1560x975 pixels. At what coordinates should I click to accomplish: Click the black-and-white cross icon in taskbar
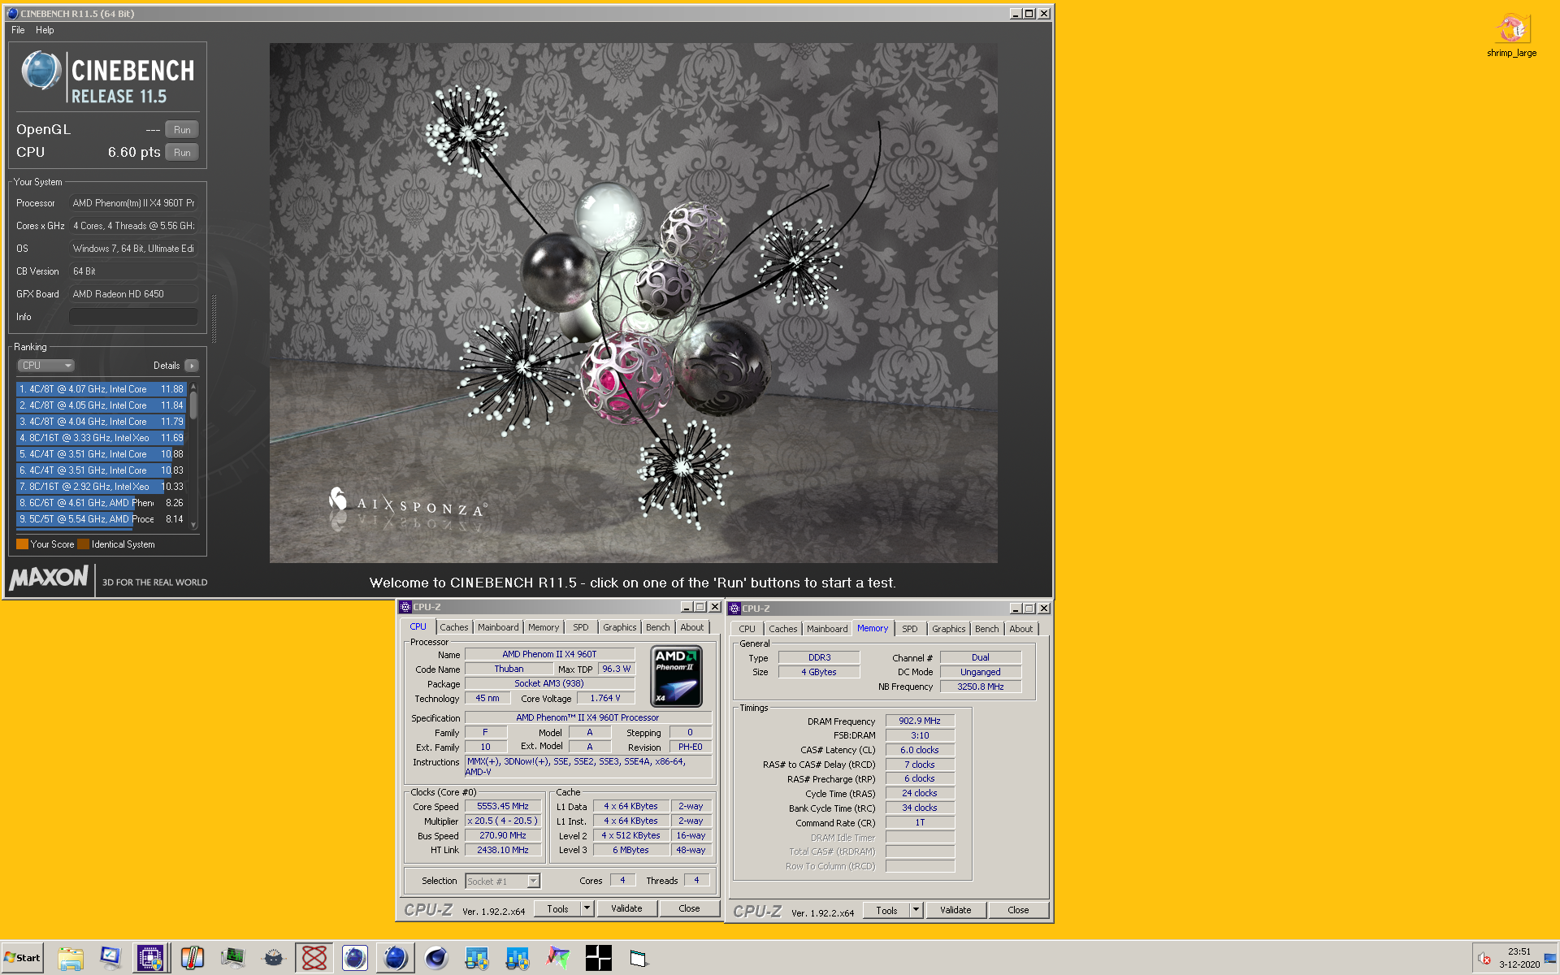pyautogui.click(x=599, y=958)
